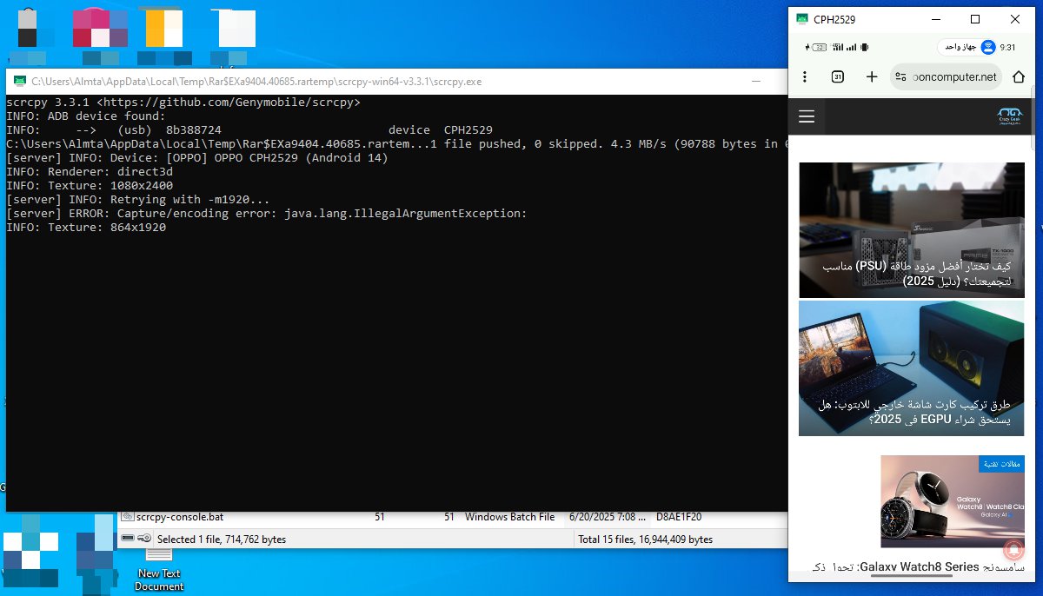Open the Galaxy Watch8 article thumbnail

(x=952, y=501)
